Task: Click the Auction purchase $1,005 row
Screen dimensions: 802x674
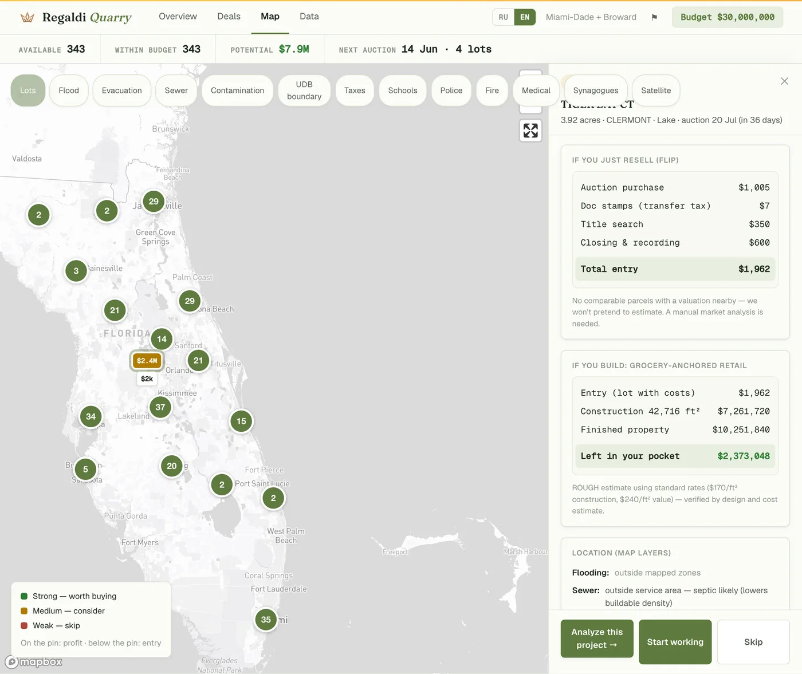Action: [x=675, y=188]
